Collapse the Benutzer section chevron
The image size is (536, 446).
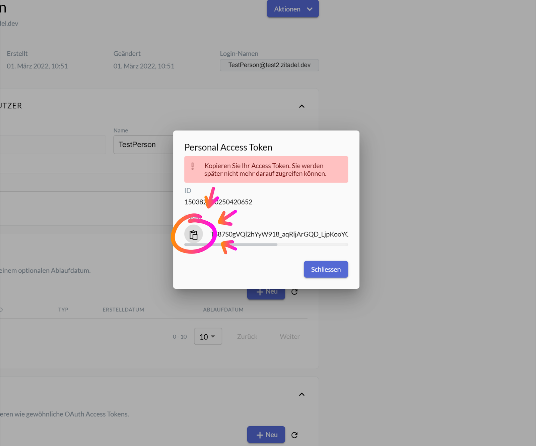tap(301, 106)
